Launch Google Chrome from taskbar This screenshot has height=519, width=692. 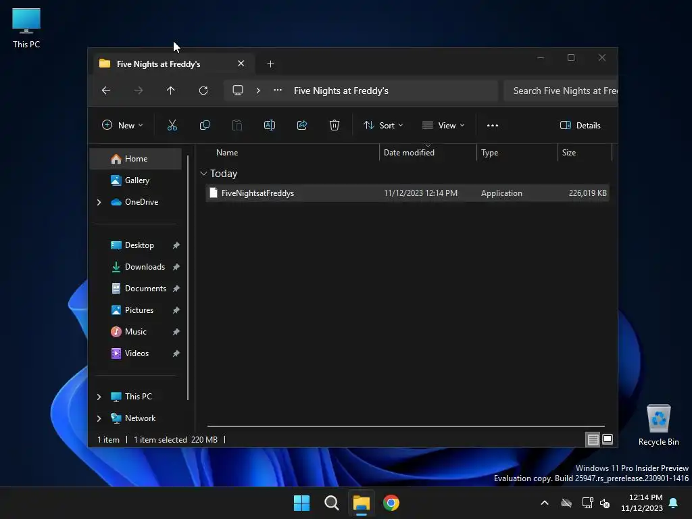pos(391,503)
